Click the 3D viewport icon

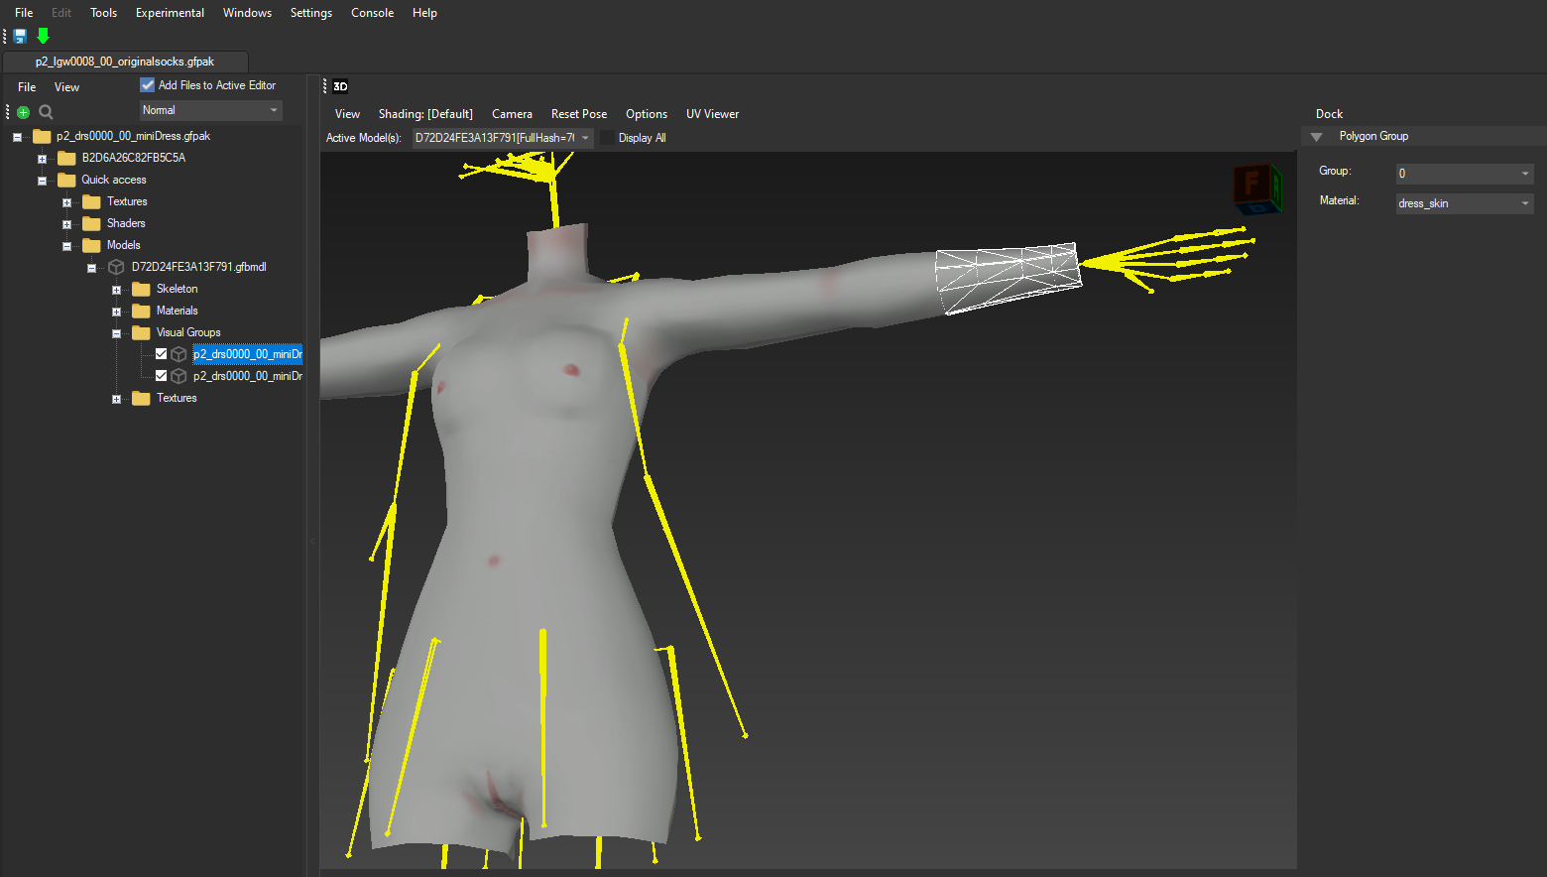pos(340,86)
